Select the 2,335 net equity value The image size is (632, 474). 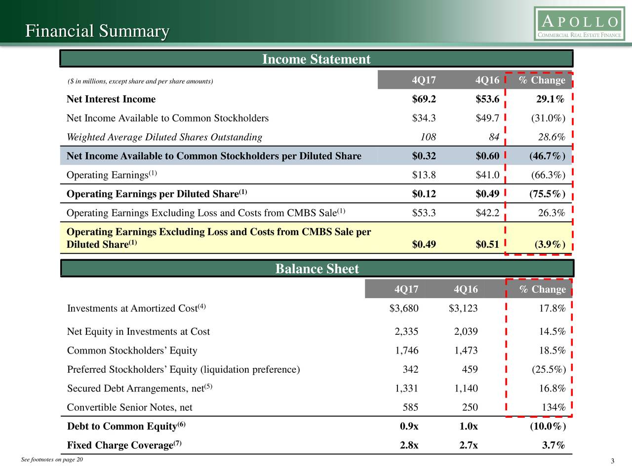406,331
